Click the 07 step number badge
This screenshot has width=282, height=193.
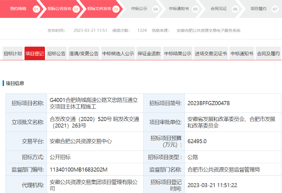[x=275, y=9]
